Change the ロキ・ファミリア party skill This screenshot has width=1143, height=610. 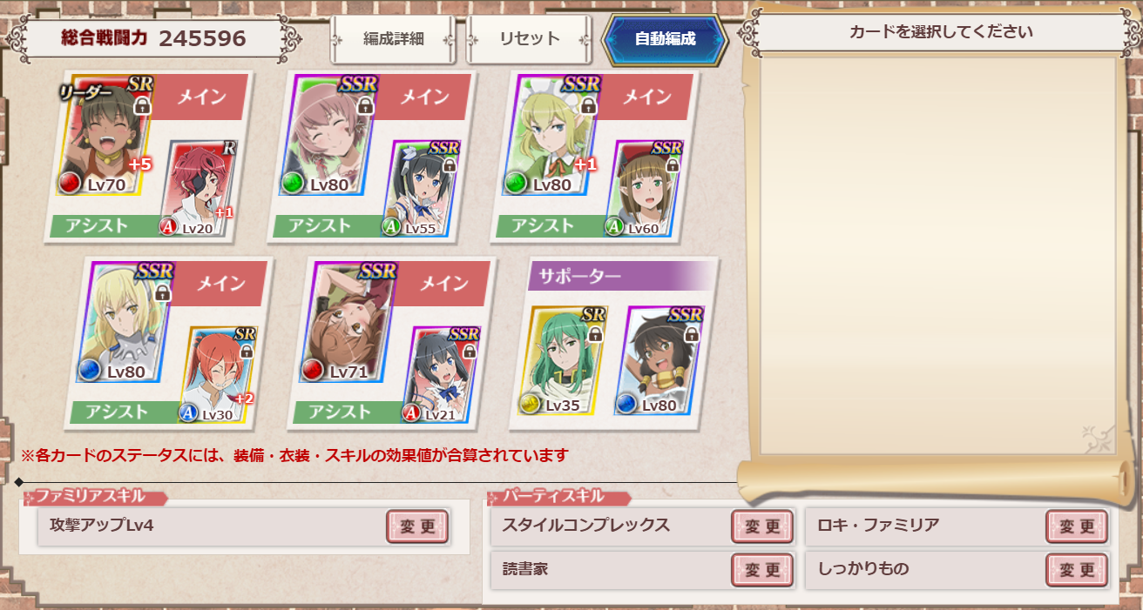click(x=1077, y=526)
